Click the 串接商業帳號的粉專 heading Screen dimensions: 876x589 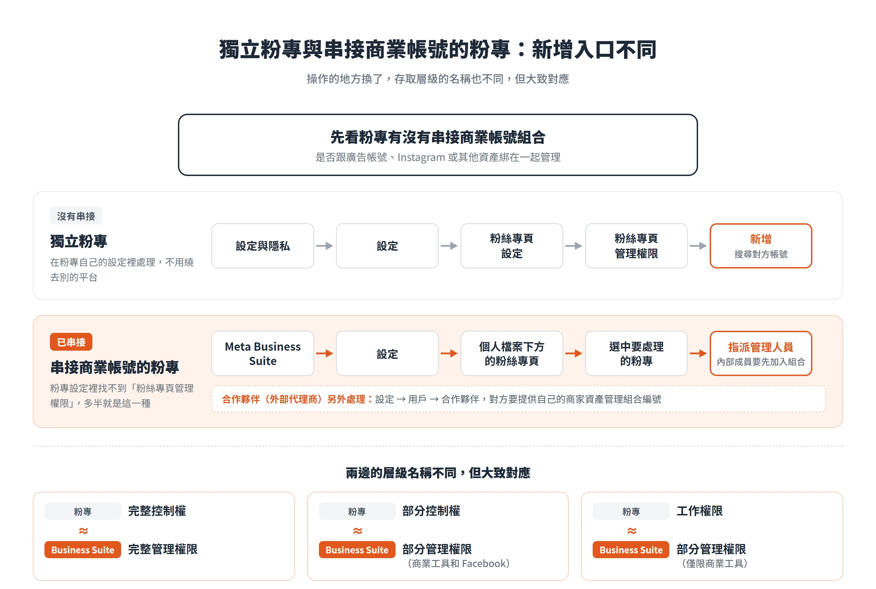click(115, 367)
